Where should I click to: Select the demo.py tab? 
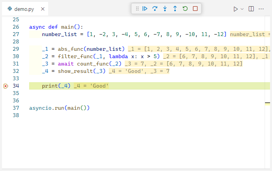pos(25,9)
